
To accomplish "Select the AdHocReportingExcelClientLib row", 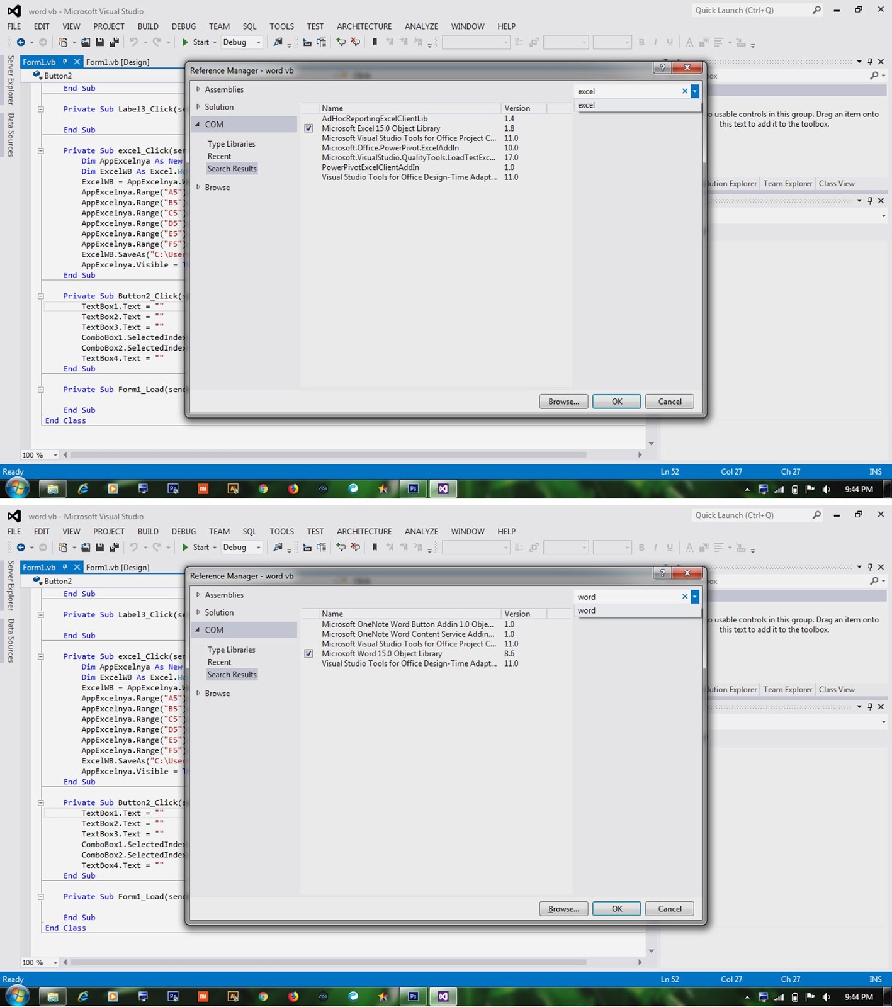I will coord(437,118).
